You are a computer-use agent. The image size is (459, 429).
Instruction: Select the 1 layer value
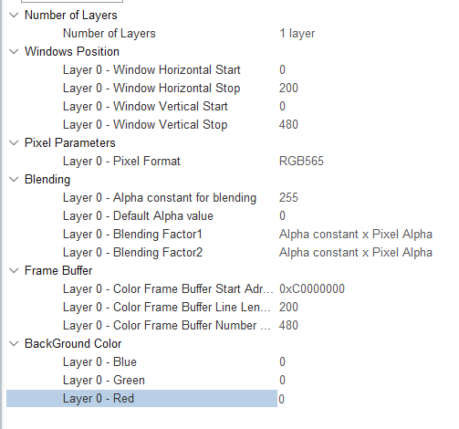click(x=297, y=34)
